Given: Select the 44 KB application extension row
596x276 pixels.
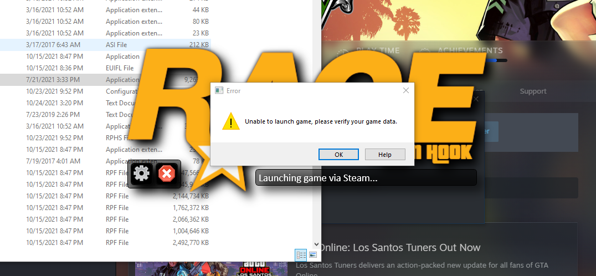Looking at the screenshot, I should coord(105,10).
